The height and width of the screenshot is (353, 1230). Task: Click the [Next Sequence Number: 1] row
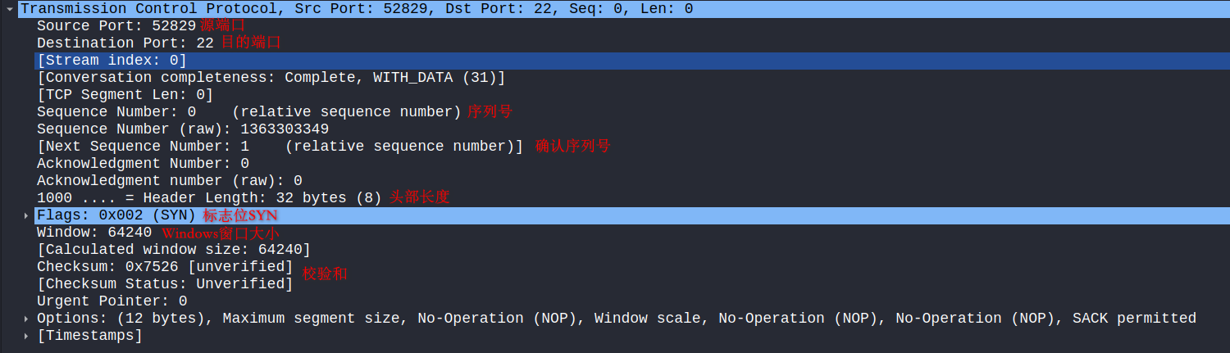click(x=279, y=147)
